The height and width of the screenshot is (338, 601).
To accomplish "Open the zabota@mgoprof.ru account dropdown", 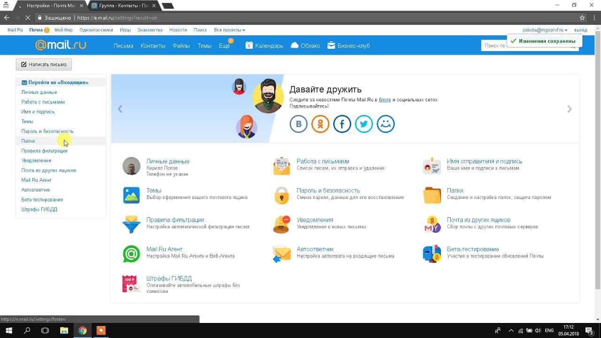I will tap(545, 30).
